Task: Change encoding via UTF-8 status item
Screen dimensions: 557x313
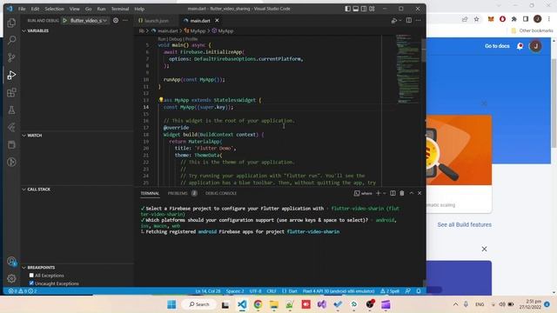Action: (255, 291)
